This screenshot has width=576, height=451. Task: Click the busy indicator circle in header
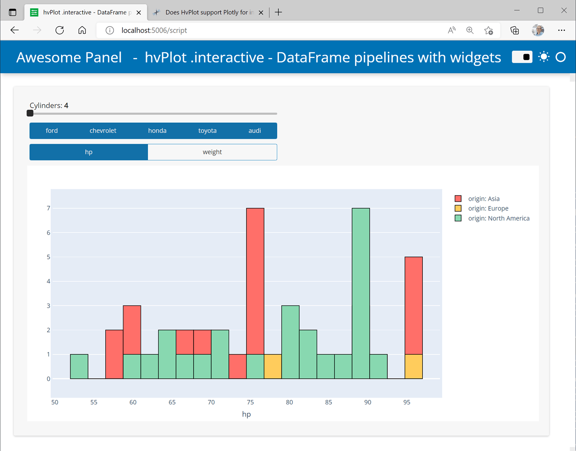coord(561,57)
